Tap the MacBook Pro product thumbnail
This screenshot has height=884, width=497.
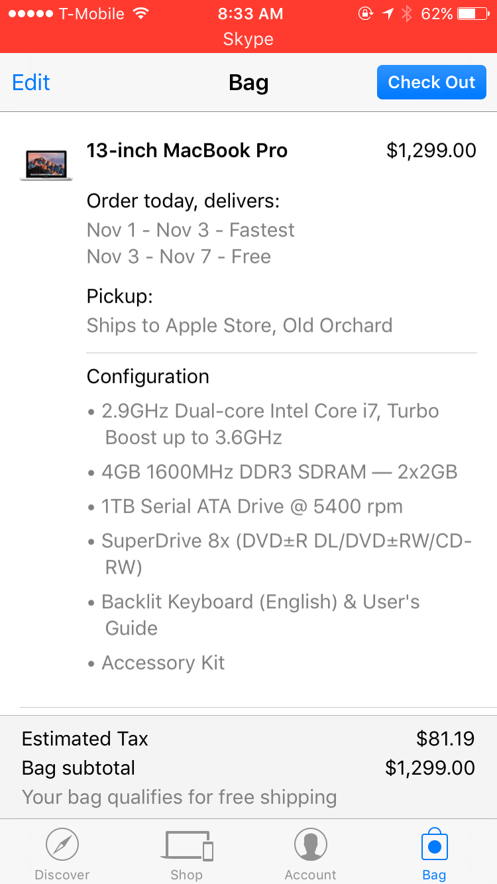46,165
